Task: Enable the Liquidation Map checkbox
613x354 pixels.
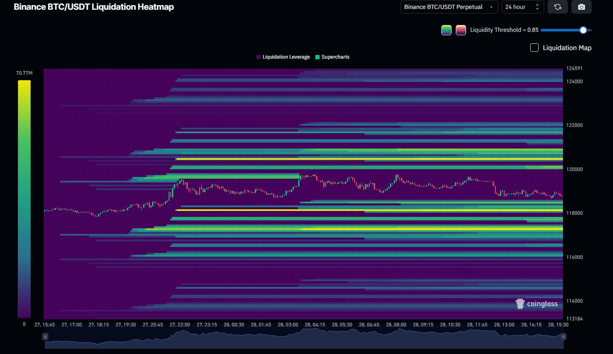Action: click(534, 48)
